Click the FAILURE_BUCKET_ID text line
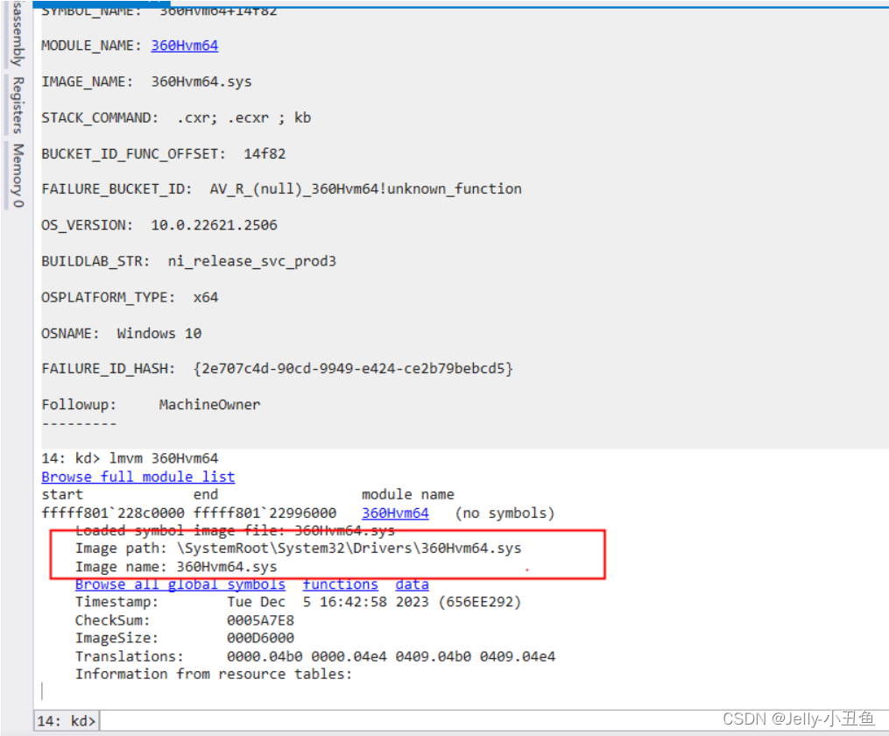The height and width of the screenshot is (736, 889). pyautogui.click(x=280, y=188)
